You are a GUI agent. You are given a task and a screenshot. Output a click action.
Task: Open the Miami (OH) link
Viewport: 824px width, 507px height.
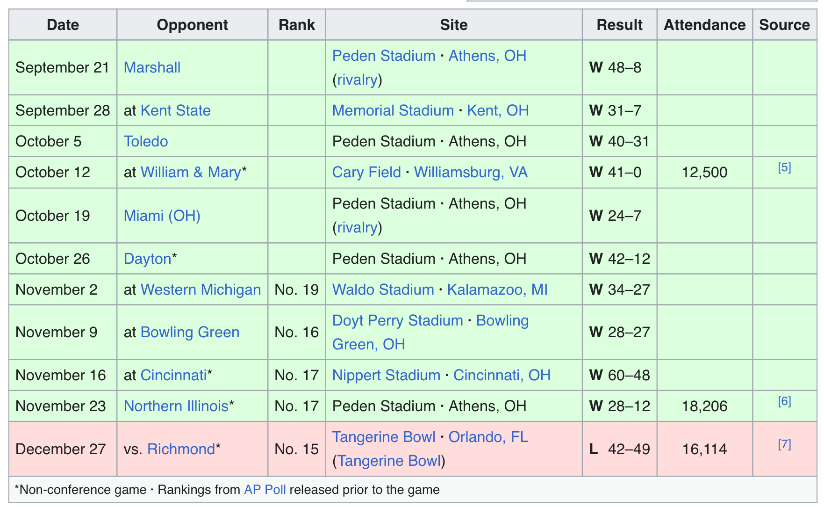click(x=162, y=216)
